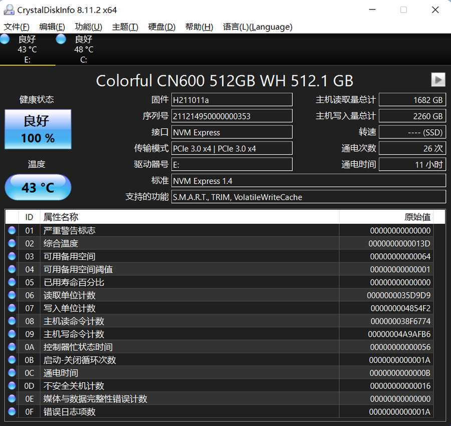Click the status dot for row 0B 启动-关闭循环次数
Screen dimensions: 451x426
click(x=12, y=360)
